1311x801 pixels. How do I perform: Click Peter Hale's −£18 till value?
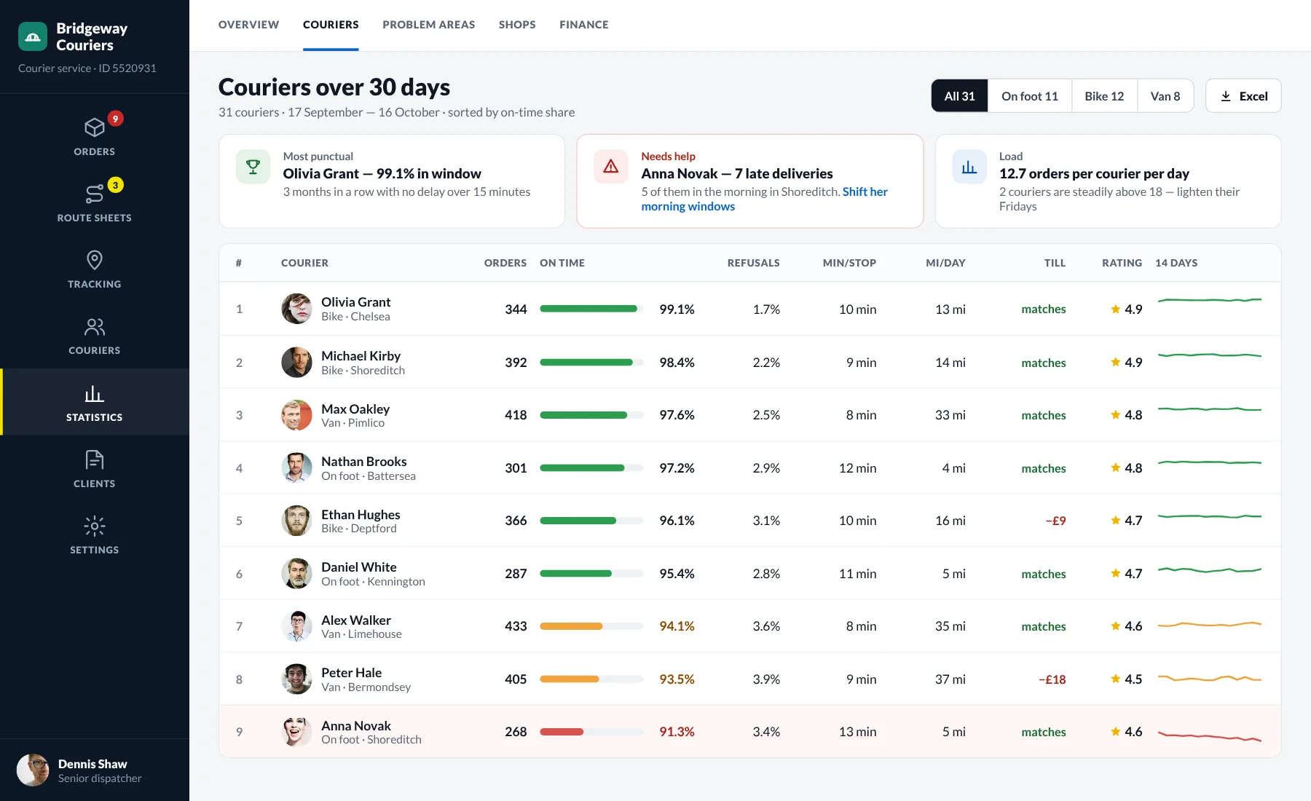1052,679
